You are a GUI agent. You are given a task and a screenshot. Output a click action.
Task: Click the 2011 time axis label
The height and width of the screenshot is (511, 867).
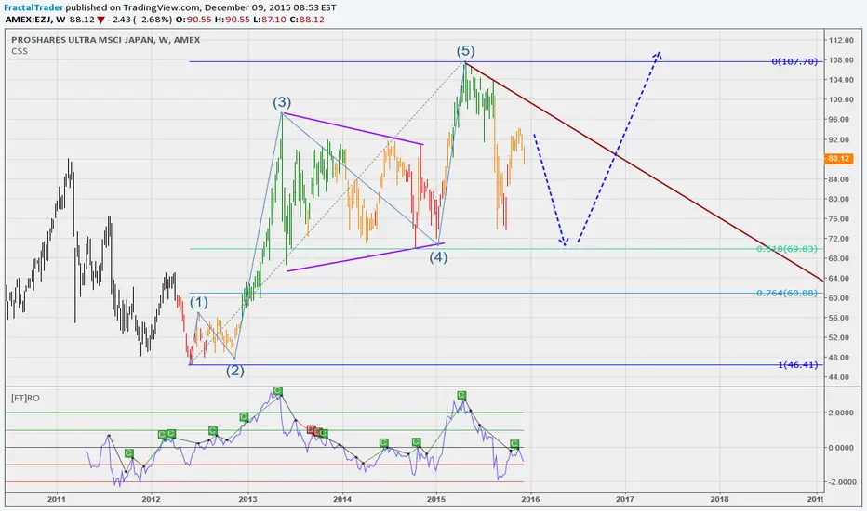coord(57,500)
